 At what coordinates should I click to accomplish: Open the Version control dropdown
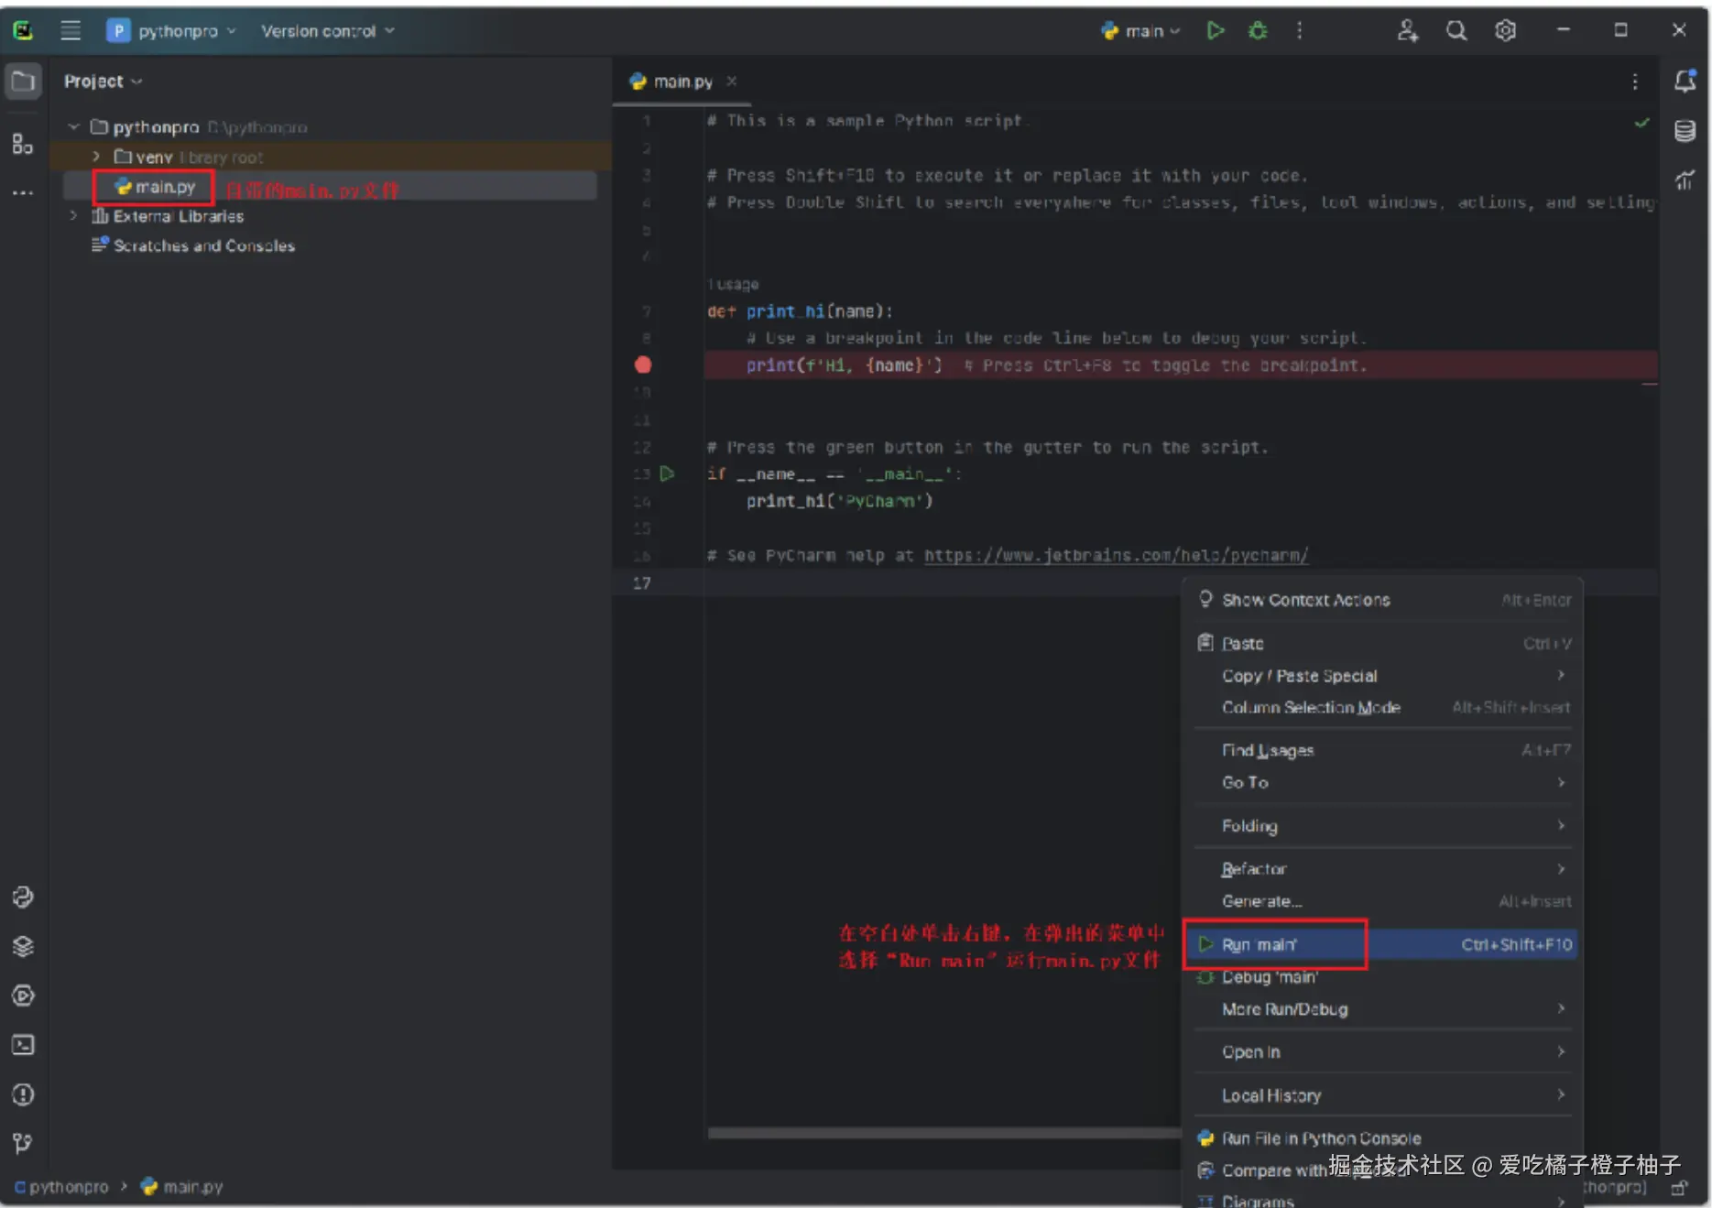[328, 31]
